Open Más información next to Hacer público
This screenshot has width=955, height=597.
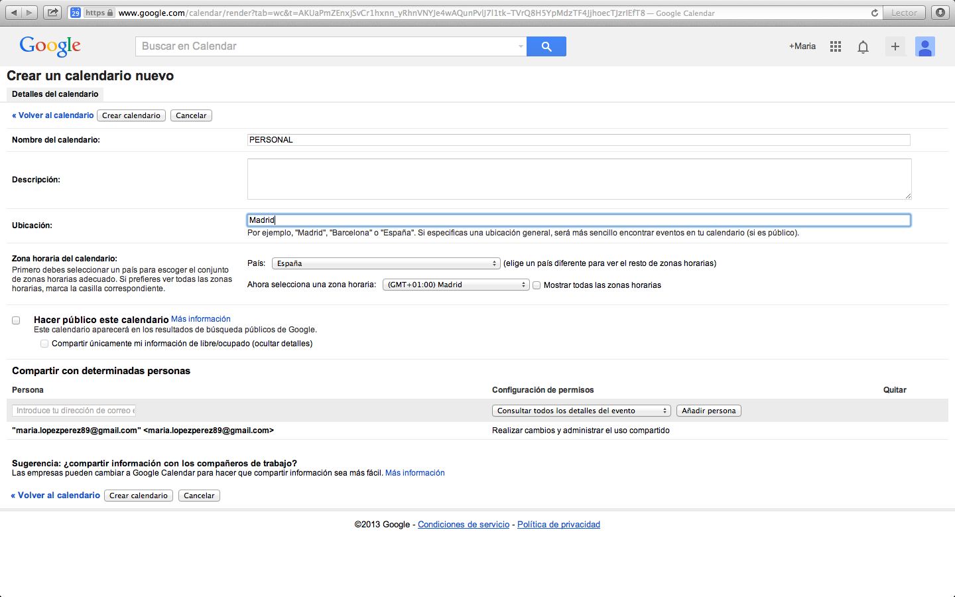tap(201, 319)
